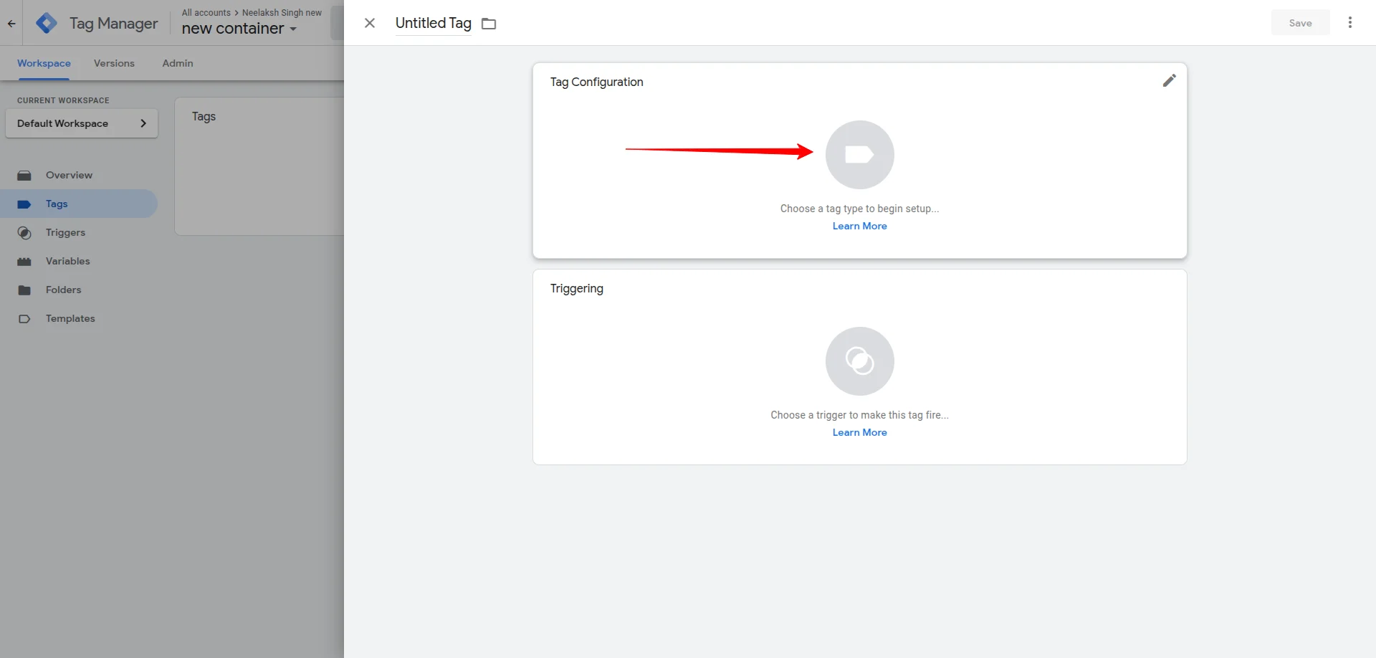The width and height of the screenshot is (1376, 658).
Task: Click the Variables sidebar icon
Action: pyautogui.click(x=25, y=261)
